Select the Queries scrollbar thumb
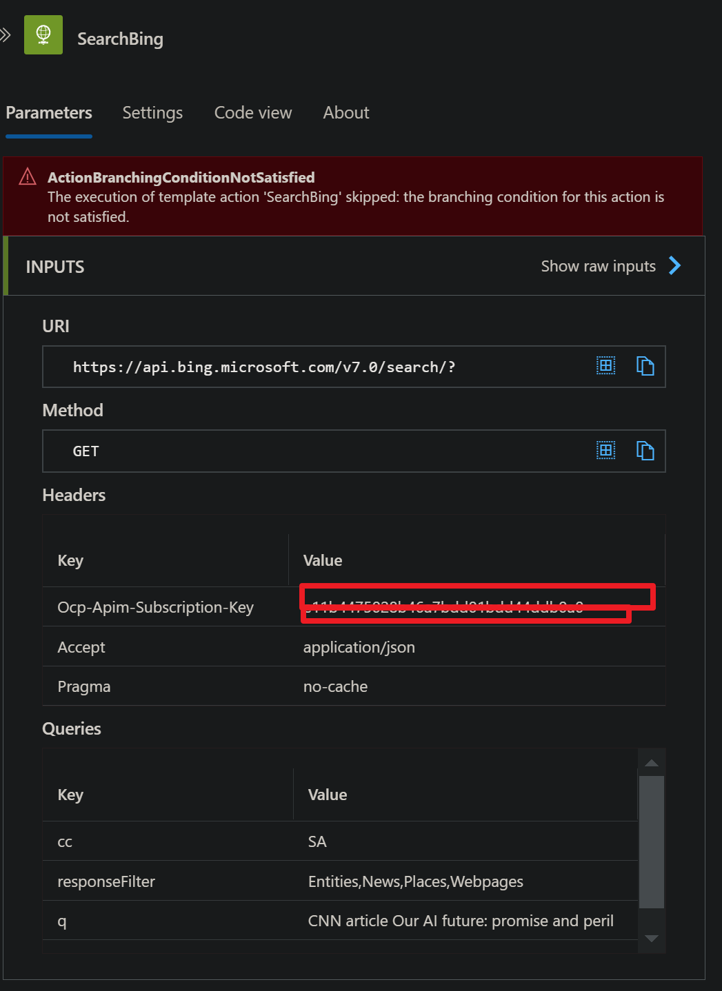Viewport: 722px width, 991px height. click(x=651, y=842)
